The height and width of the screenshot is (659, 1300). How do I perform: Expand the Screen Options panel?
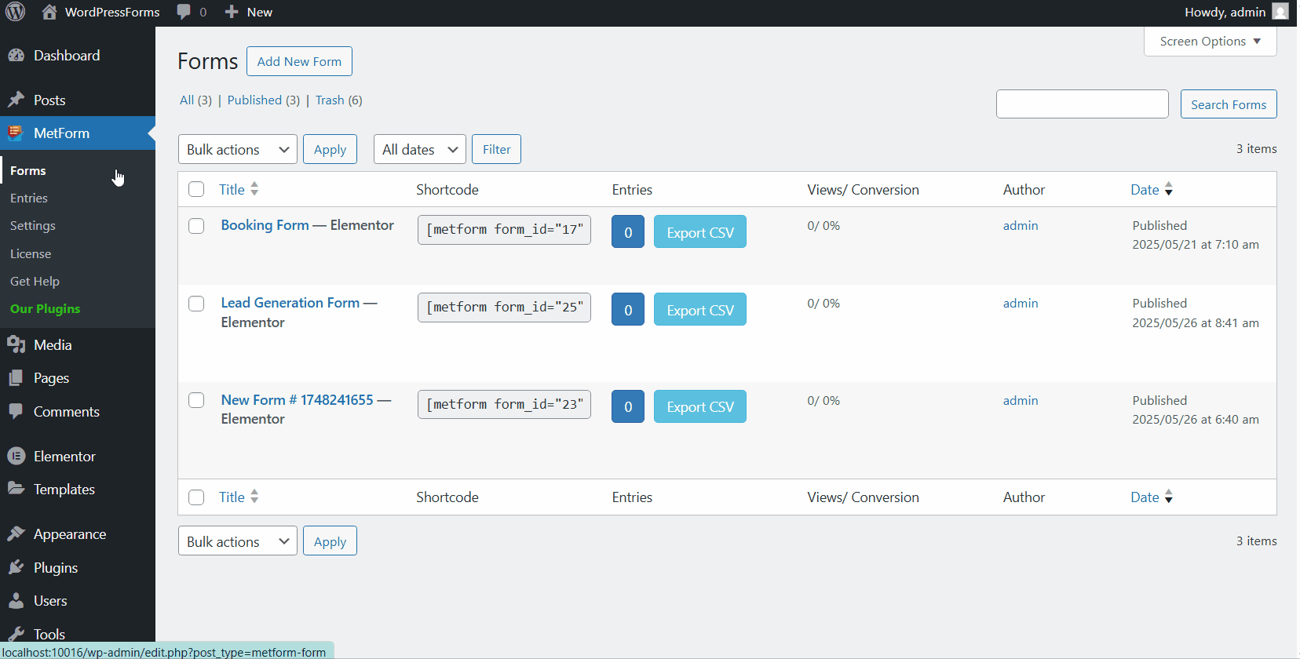click(x=1211, y=42)
